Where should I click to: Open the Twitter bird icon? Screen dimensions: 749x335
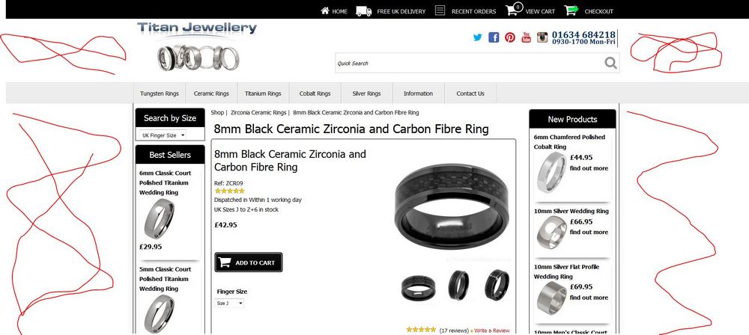tap(477, 37)
